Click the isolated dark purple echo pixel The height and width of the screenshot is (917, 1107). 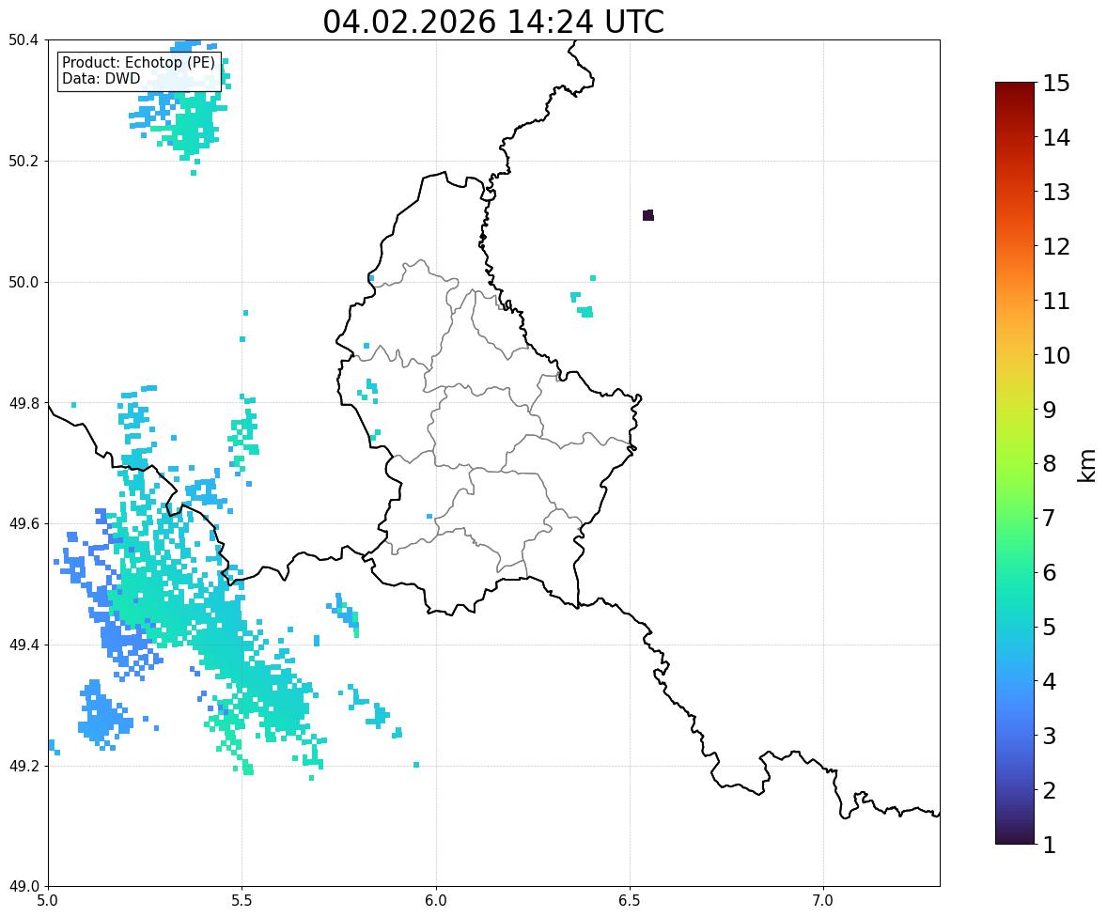tap(648, 215)
